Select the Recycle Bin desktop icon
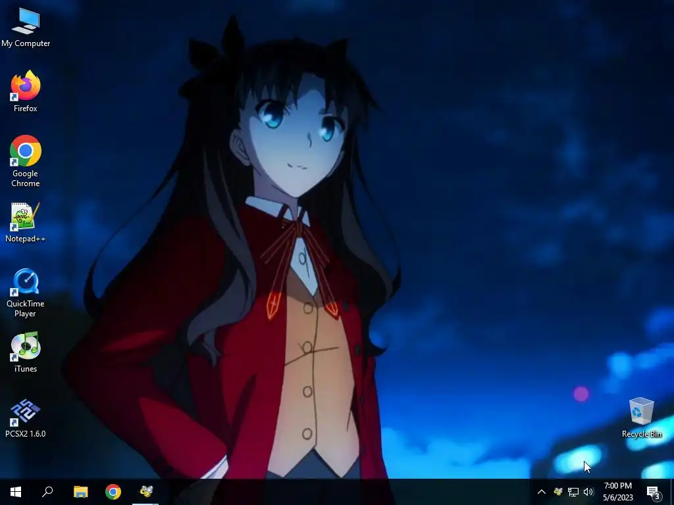The height and width of the screenshot is (505, 674). coord(641,418)
